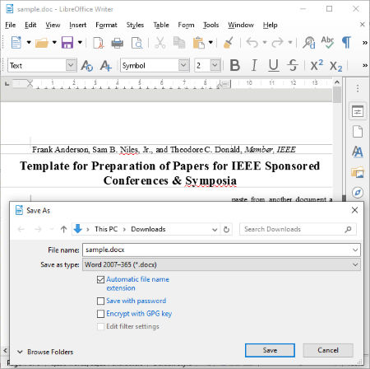Toggle Print Preview icon

pos(136,43)
